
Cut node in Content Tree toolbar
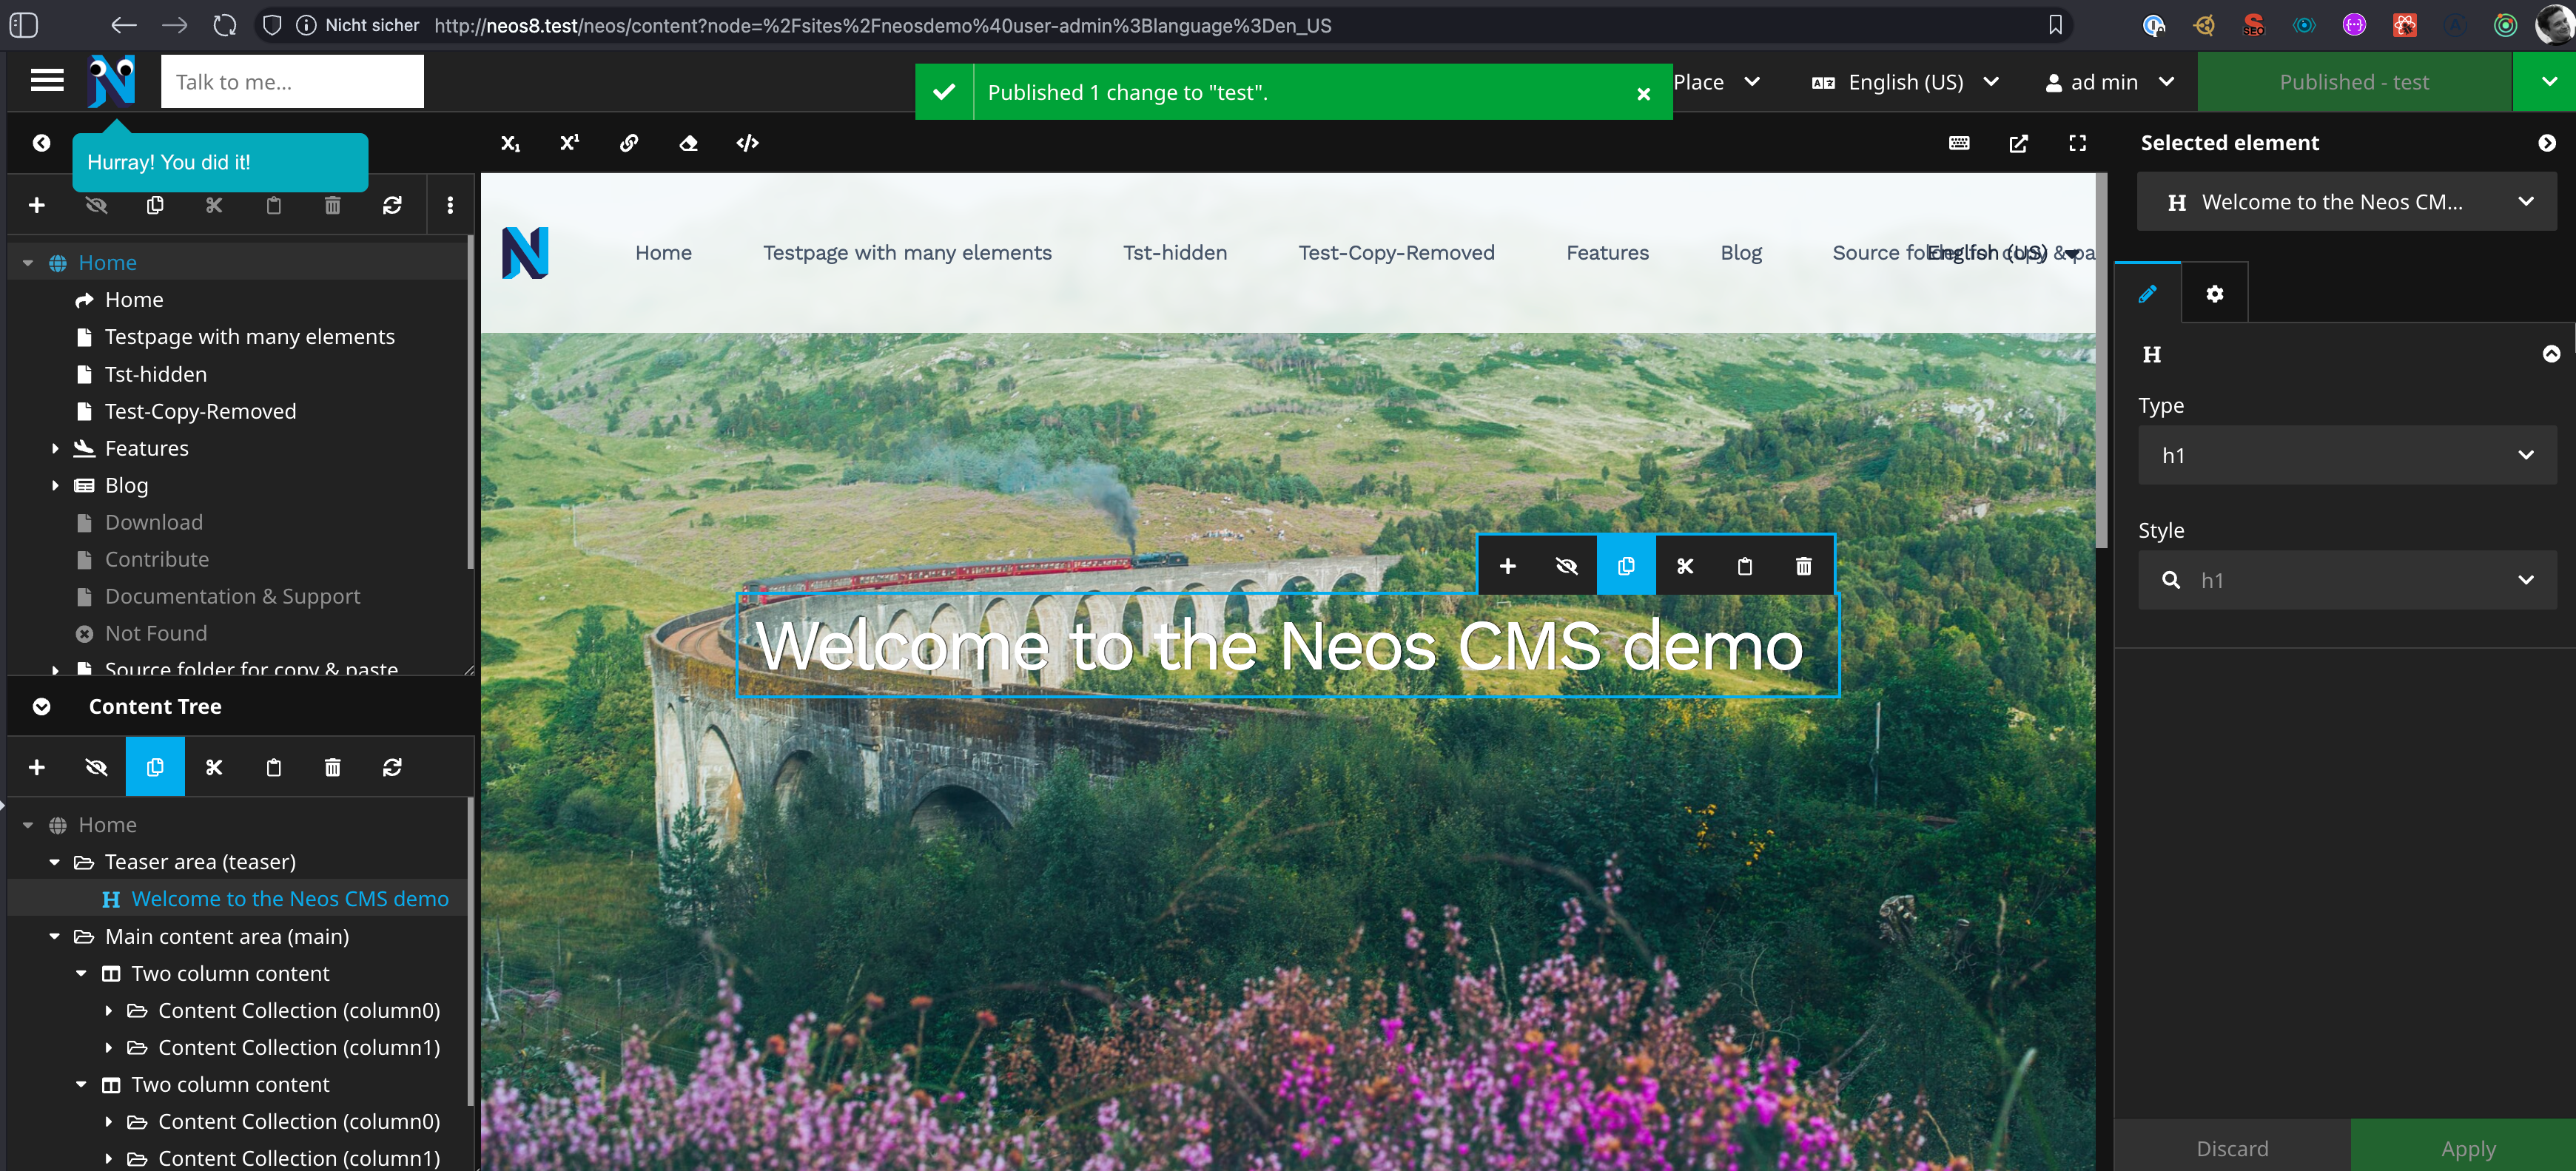[214, 767]
